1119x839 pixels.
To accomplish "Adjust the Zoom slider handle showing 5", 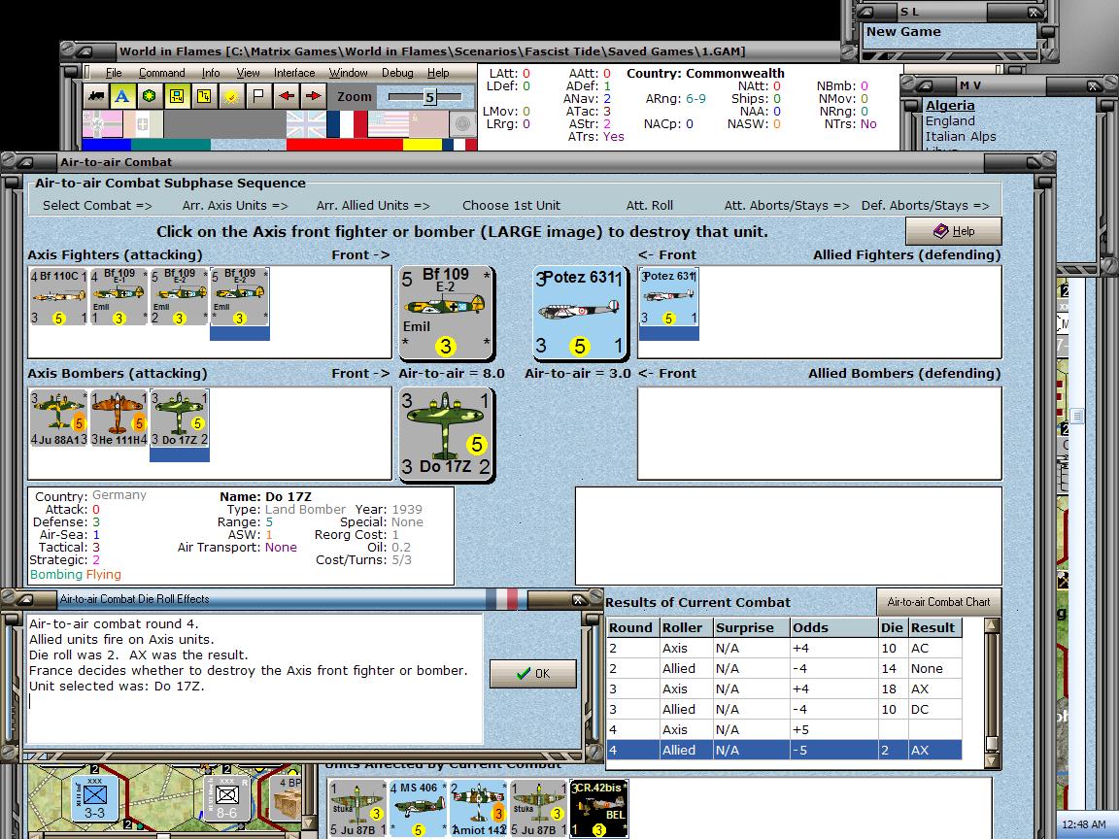I will (x=429, y=97).
